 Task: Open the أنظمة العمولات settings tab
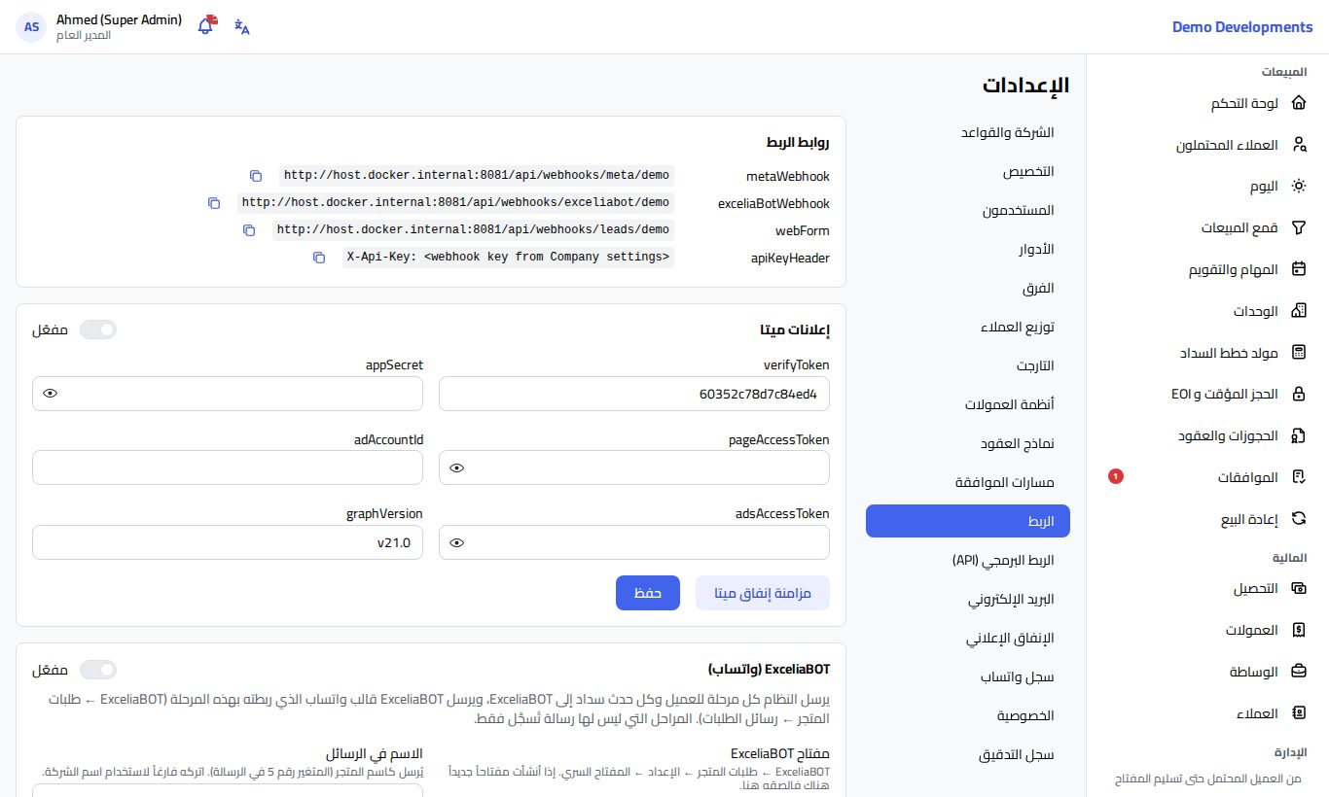(967, 404)
